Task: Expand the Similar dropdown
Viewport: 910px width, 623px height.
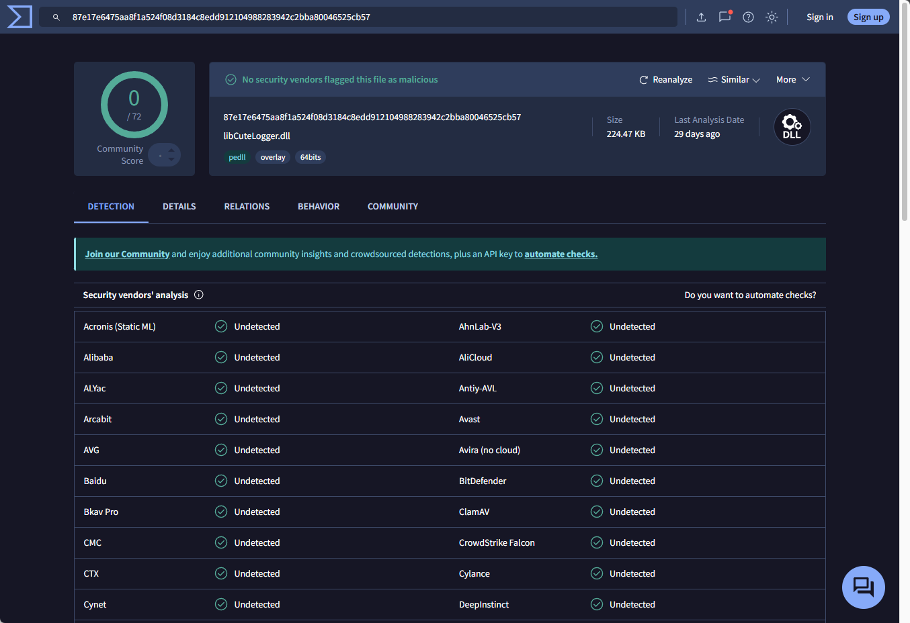Action: 733,80
